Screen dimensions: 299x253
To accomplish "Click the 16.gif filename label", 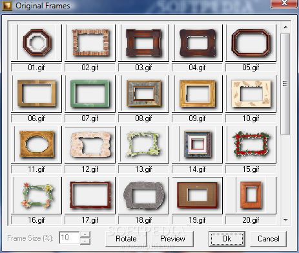I will coord(36,220).
